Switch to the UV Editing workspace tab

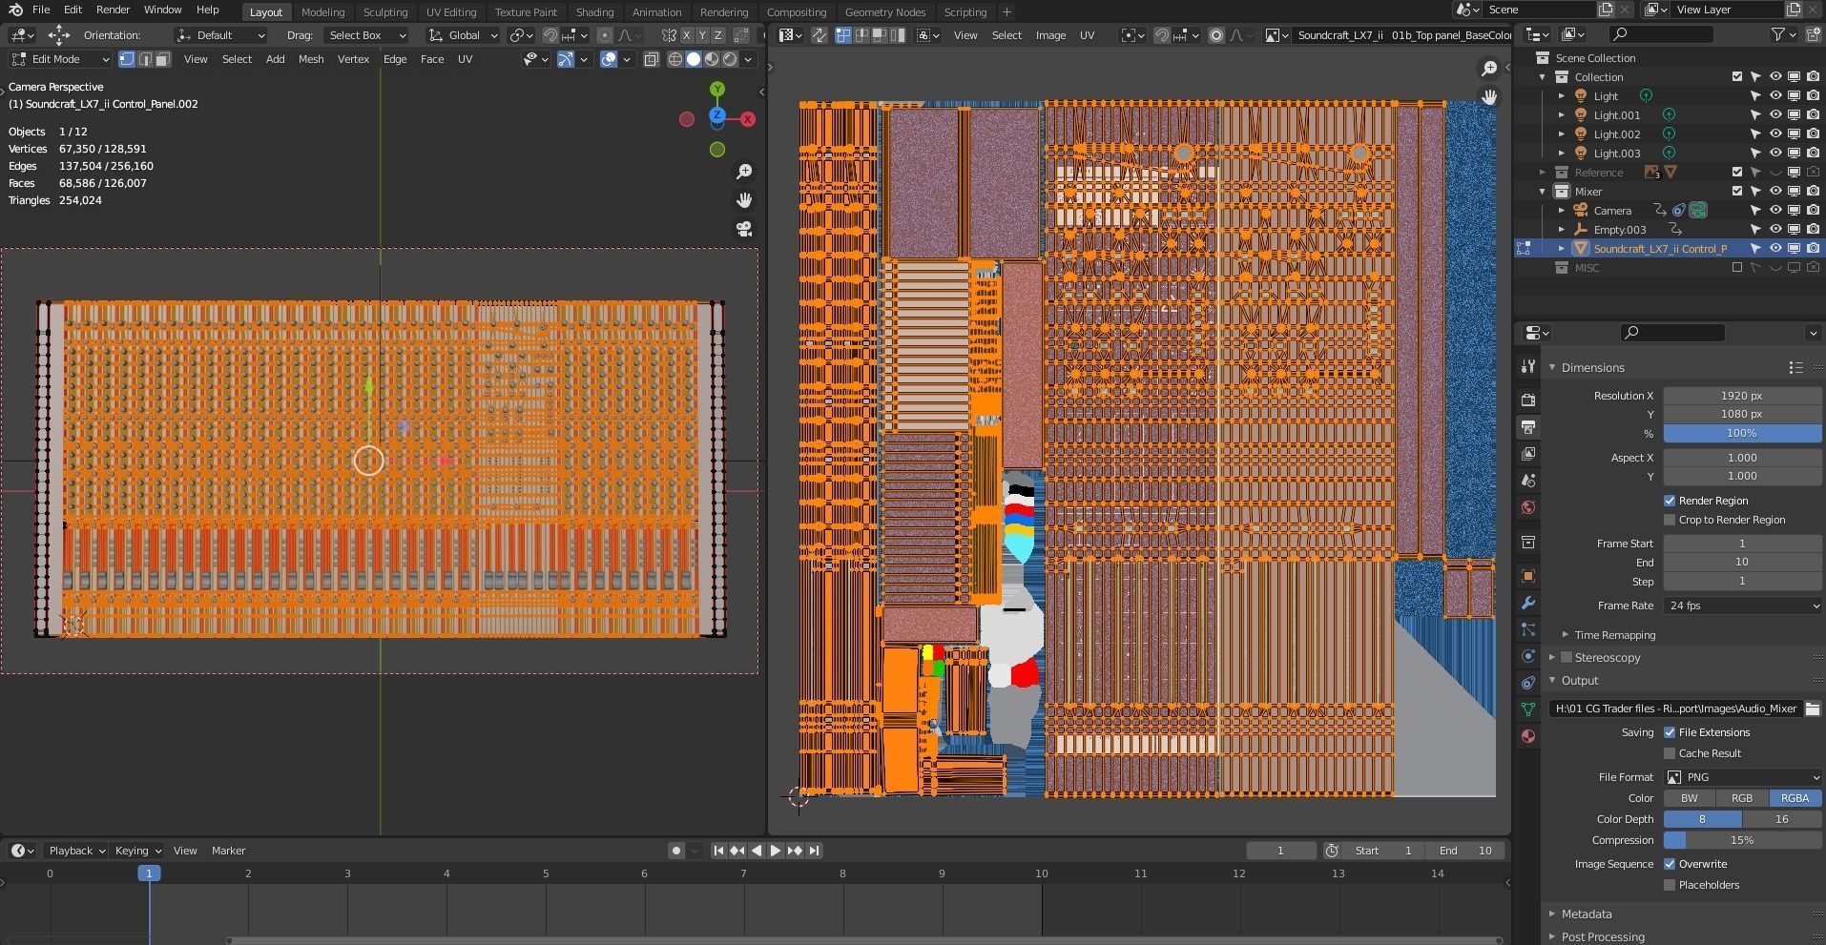pos(450,12)
